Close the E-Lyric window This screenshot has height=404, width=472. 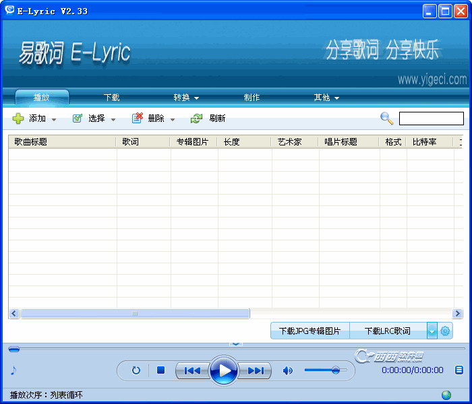click(x=461, y=11)
